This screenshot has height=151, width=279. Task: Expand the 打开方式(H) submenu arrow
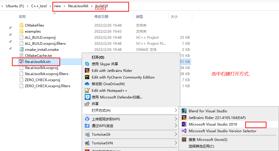176,110
